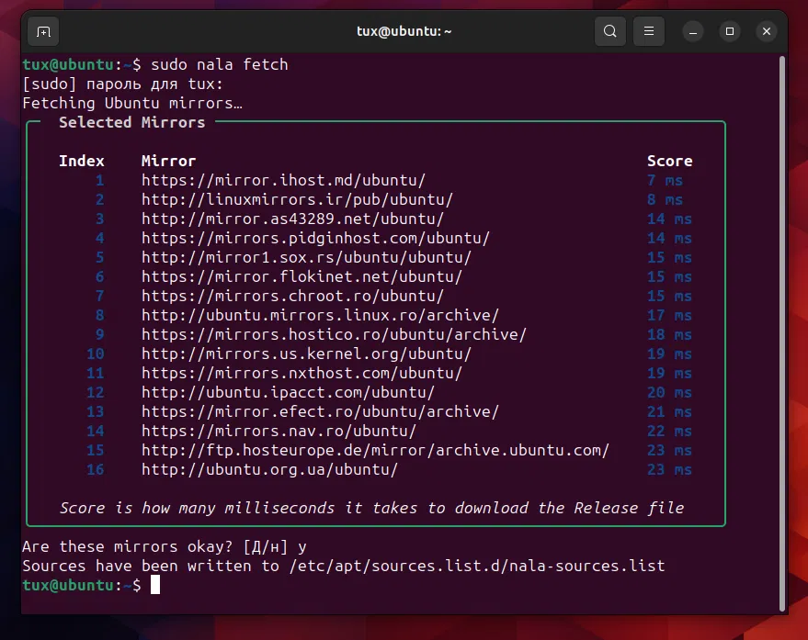
Task: Click the ftp.hosteurope.de mirror URL
Action: pos(375,451)
